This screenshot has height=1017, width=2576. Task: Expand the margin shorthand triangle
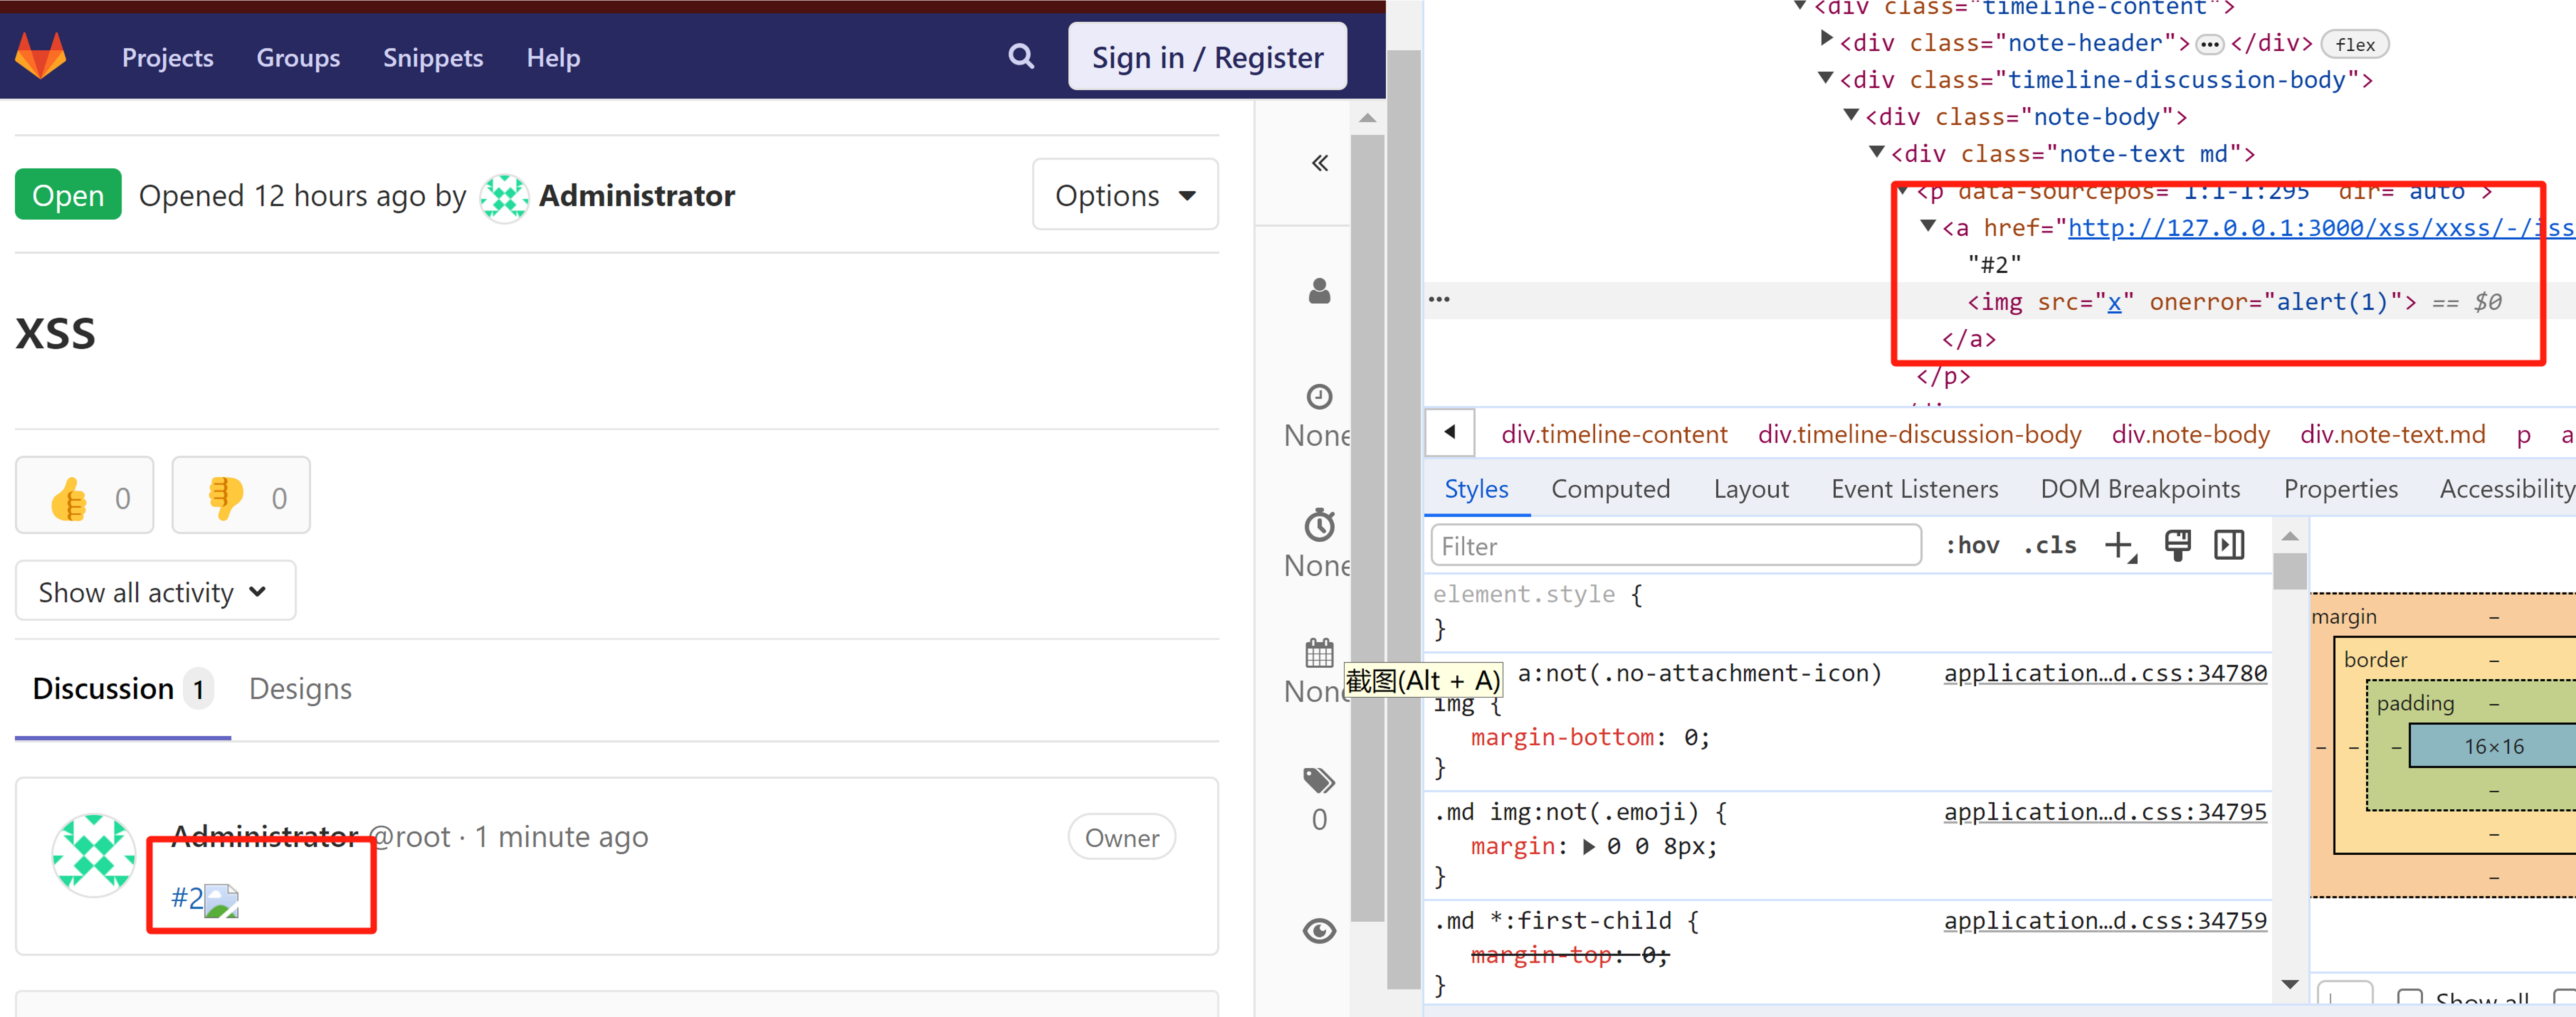[x=1589, y=847]
